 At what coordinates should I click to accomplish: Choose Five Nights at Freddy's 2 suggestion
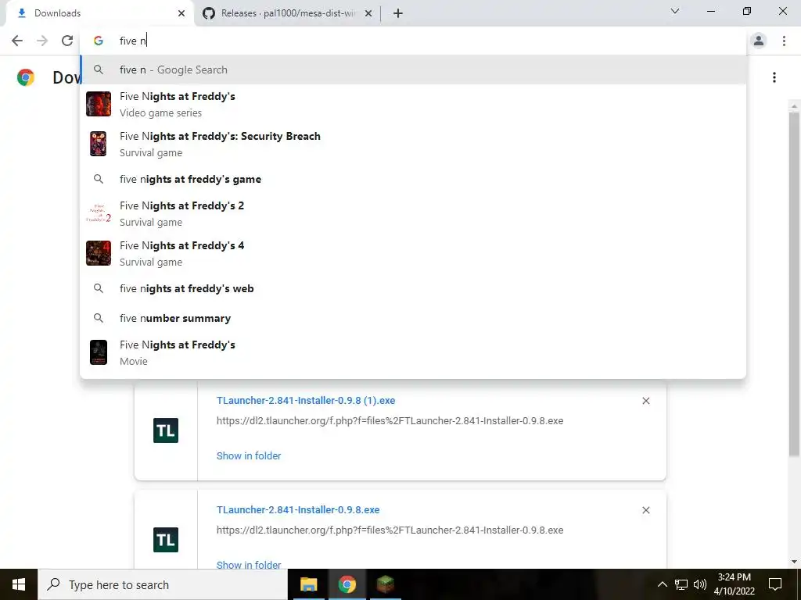pos(413,213)
